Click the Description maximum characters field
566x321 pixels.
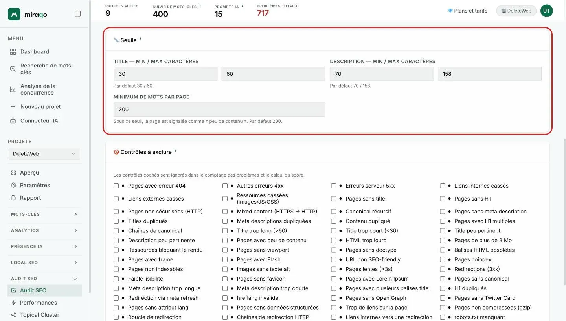pyautogui.click(x=490, y=74)
